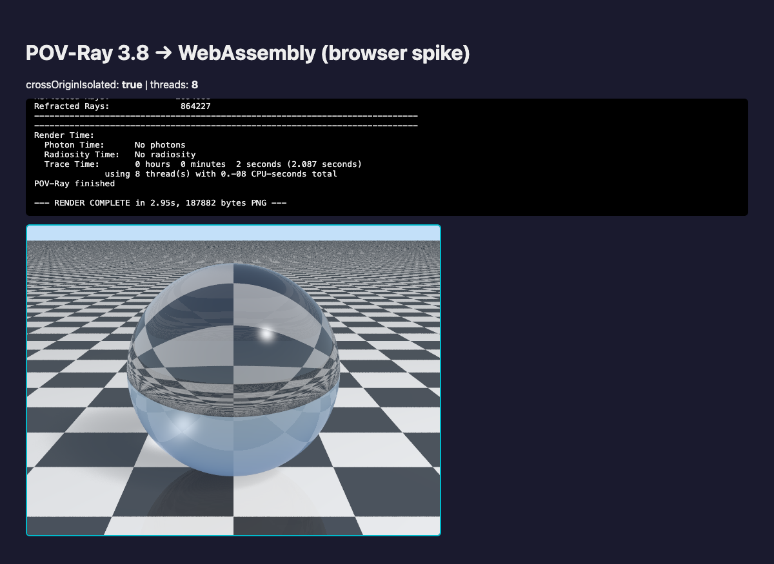This screenshot has height=564, width=774.
Task: Click the 'RENDER COMPLETE in 2.95s' line
Action: pos(161,202)
